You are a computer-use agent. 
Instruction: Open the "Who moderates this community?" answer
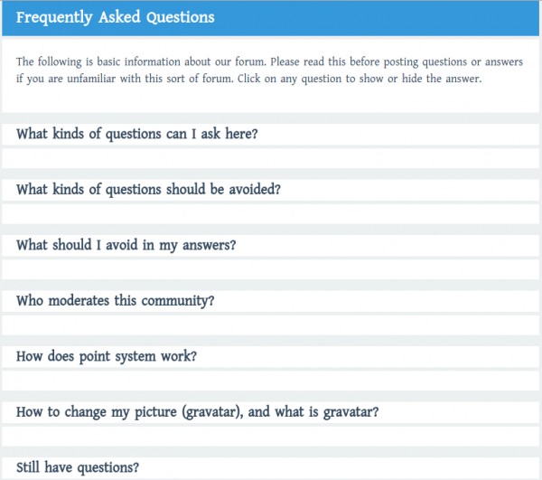(x=116, y=300)
